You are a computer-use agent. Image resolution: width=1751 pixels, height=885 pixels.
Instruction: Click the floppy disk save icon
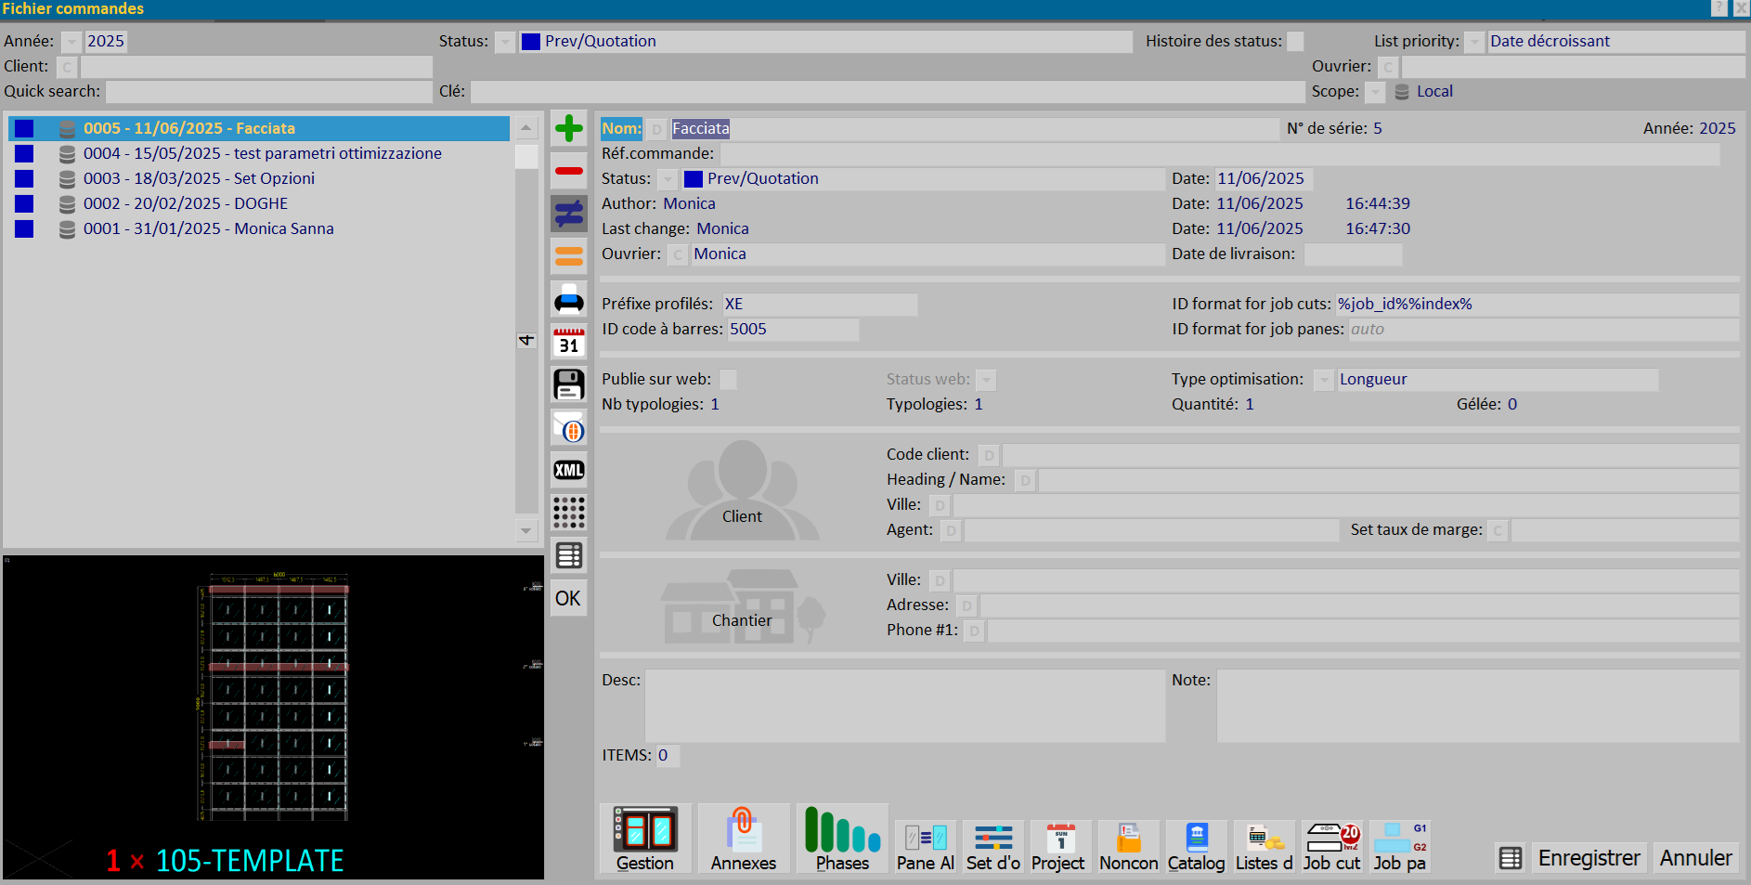pos(568,384)
